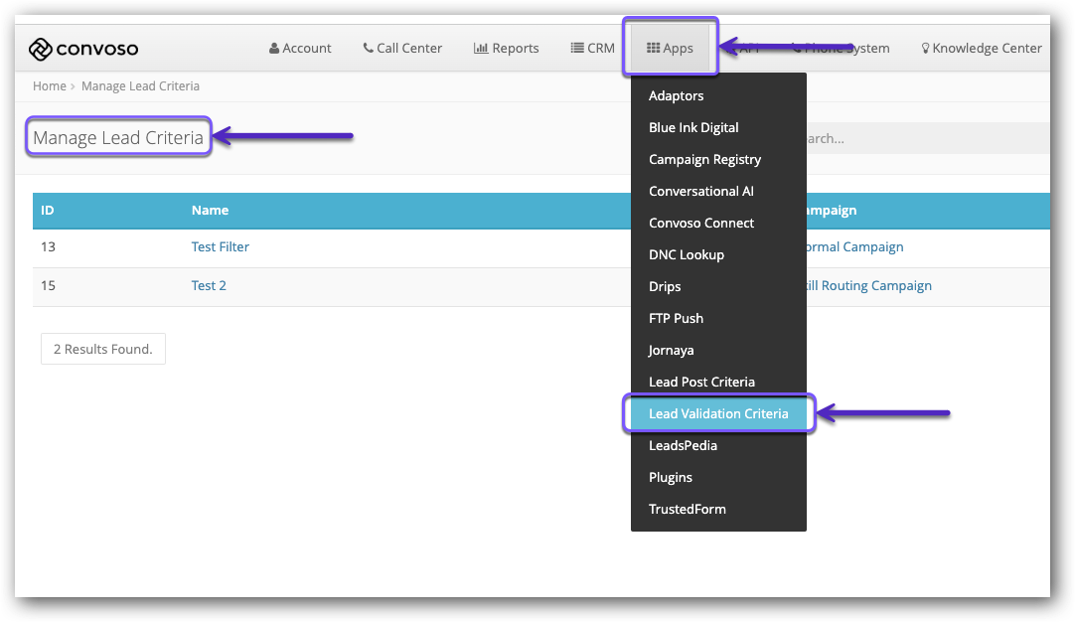The height and width of the screenshot is (622, 1075).
Task: Click the Convoso logo
Action: 83,49
